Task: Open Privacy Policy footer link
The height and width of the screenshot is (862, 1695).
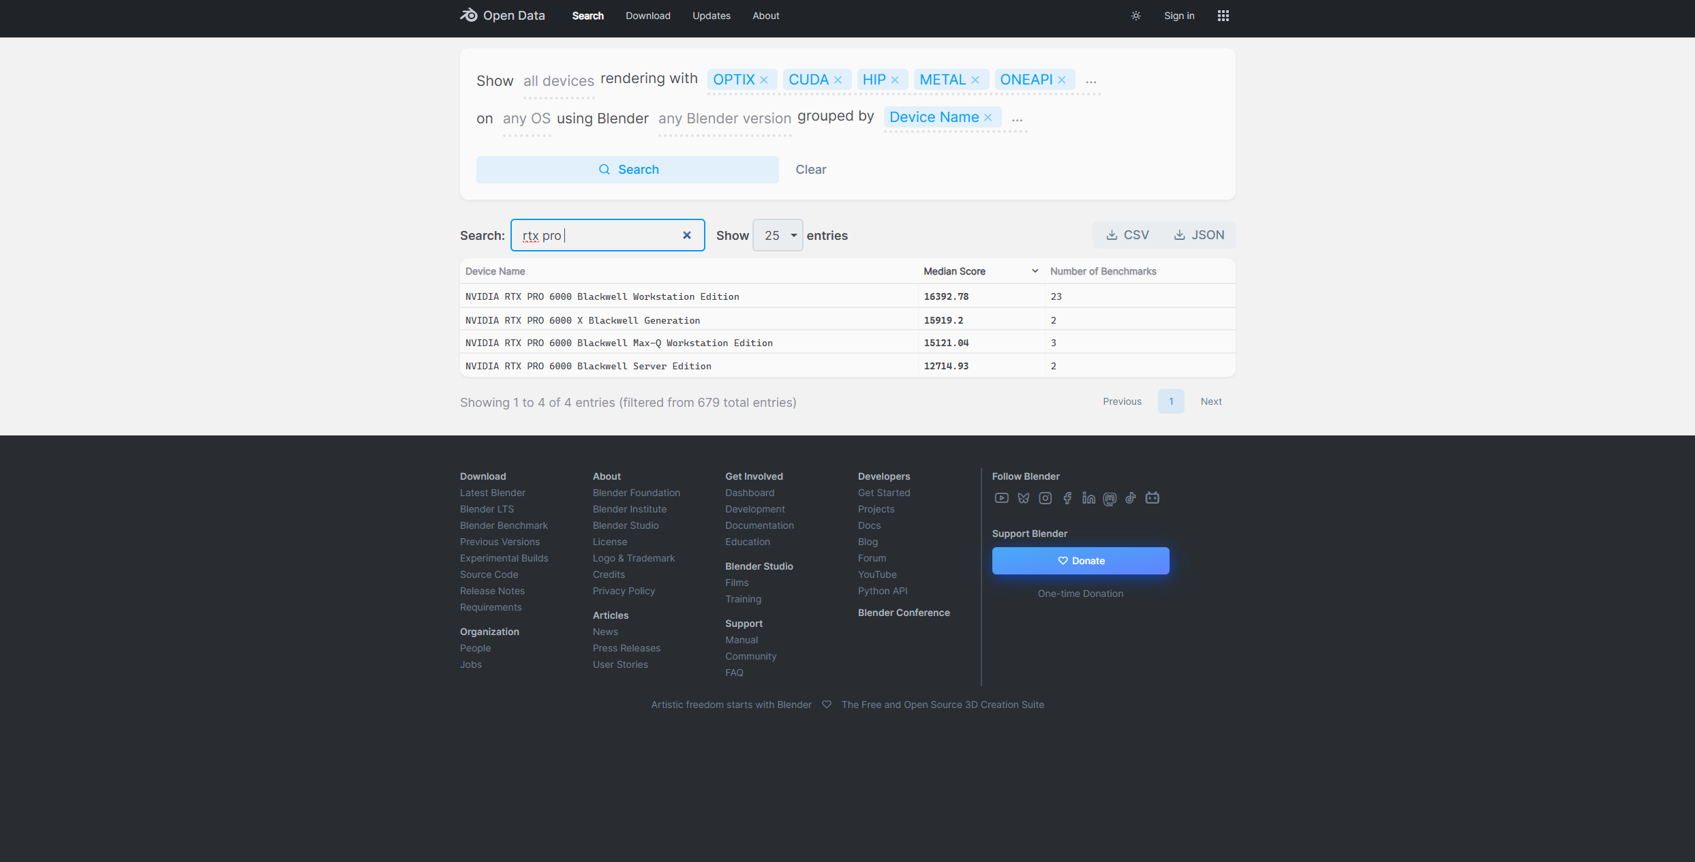Action: pyautogui.click(x=624, y=591)
